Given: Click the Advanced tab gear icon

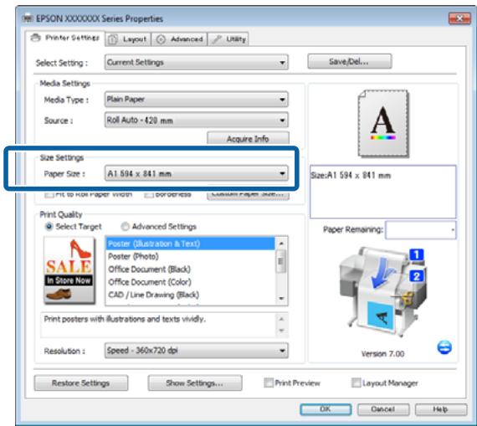Looking at the screenshot, I should pyautogui.click(x=161, y=39).
